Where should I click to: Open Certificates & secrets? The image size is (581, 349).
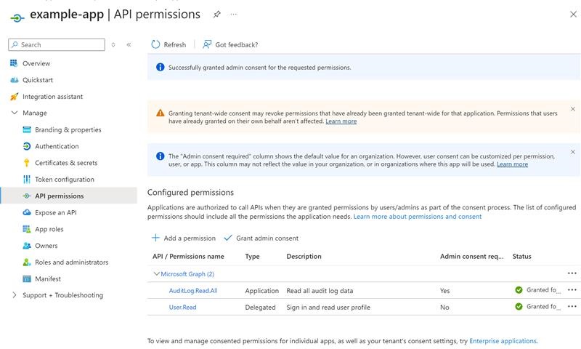(66, 163)
